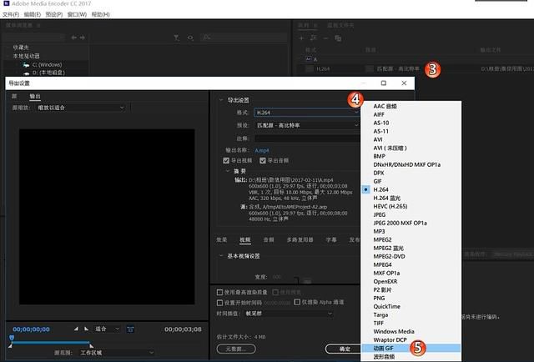Enable 使用最高渲染质量 checkbox
534x362 pixels.
(219, 292)
